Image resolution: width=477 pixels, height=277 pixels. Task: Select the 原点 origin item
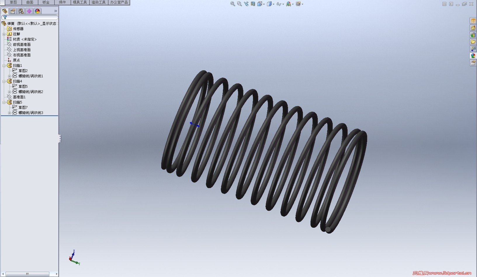[16, 60]
